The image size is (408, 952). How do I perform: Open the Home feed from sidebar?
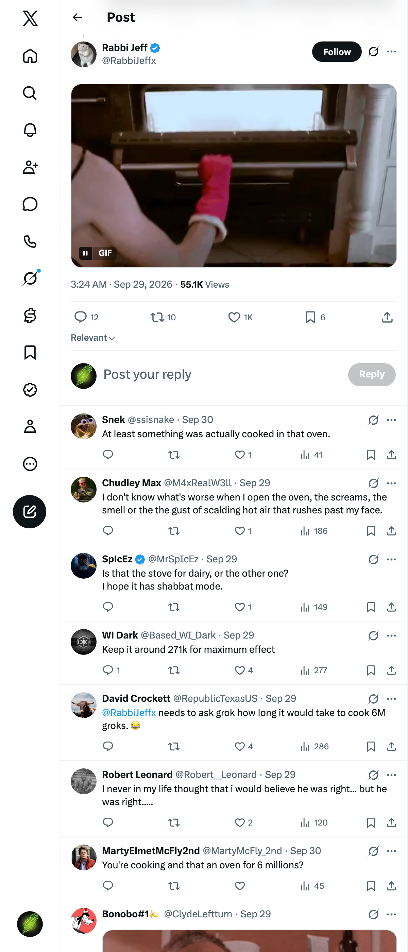30,56
